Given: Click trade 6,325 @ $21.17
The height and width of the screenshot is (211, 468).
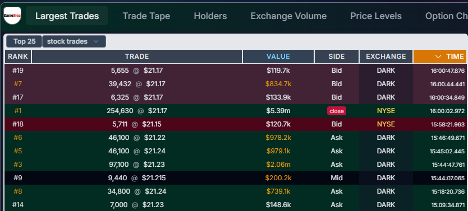Looking at the screenshot, I should 137,97.
